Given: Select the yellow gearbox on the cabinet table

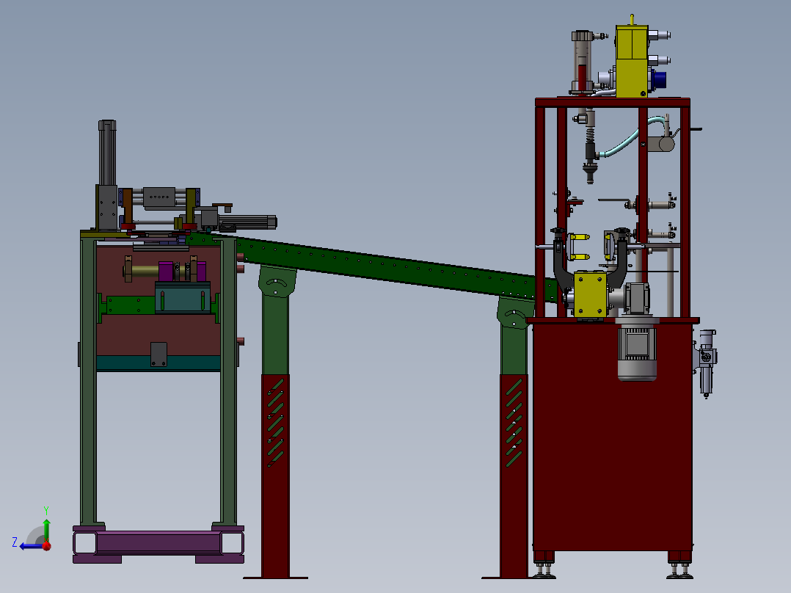Looking at the screenshot, I should coord(590,294).
